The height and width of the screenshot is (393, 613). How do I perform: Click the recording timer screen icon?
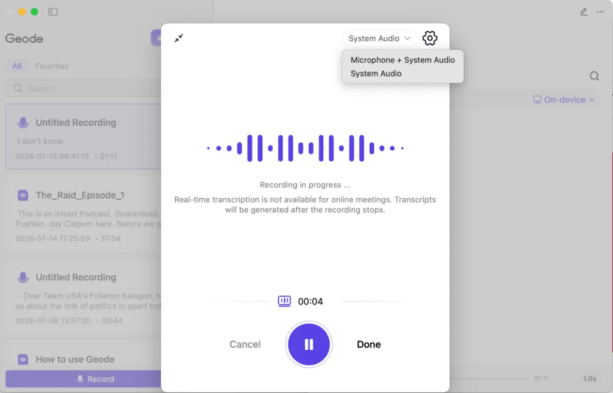click(284, 301)
